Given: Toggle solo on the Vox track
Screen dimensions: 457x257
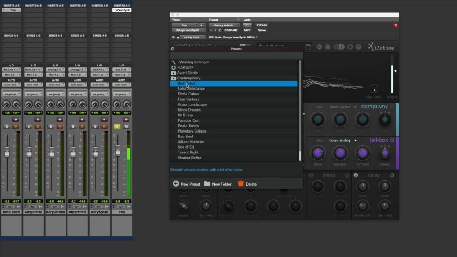Looking at the screenshot, I should pos(117,126).
